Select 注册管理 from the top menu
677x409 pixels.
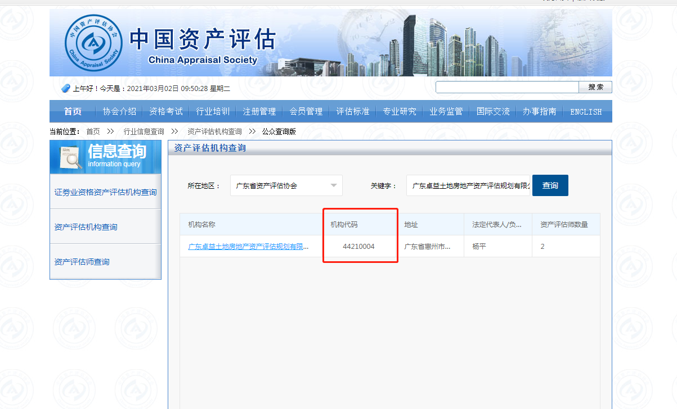[x=259, y=111]
